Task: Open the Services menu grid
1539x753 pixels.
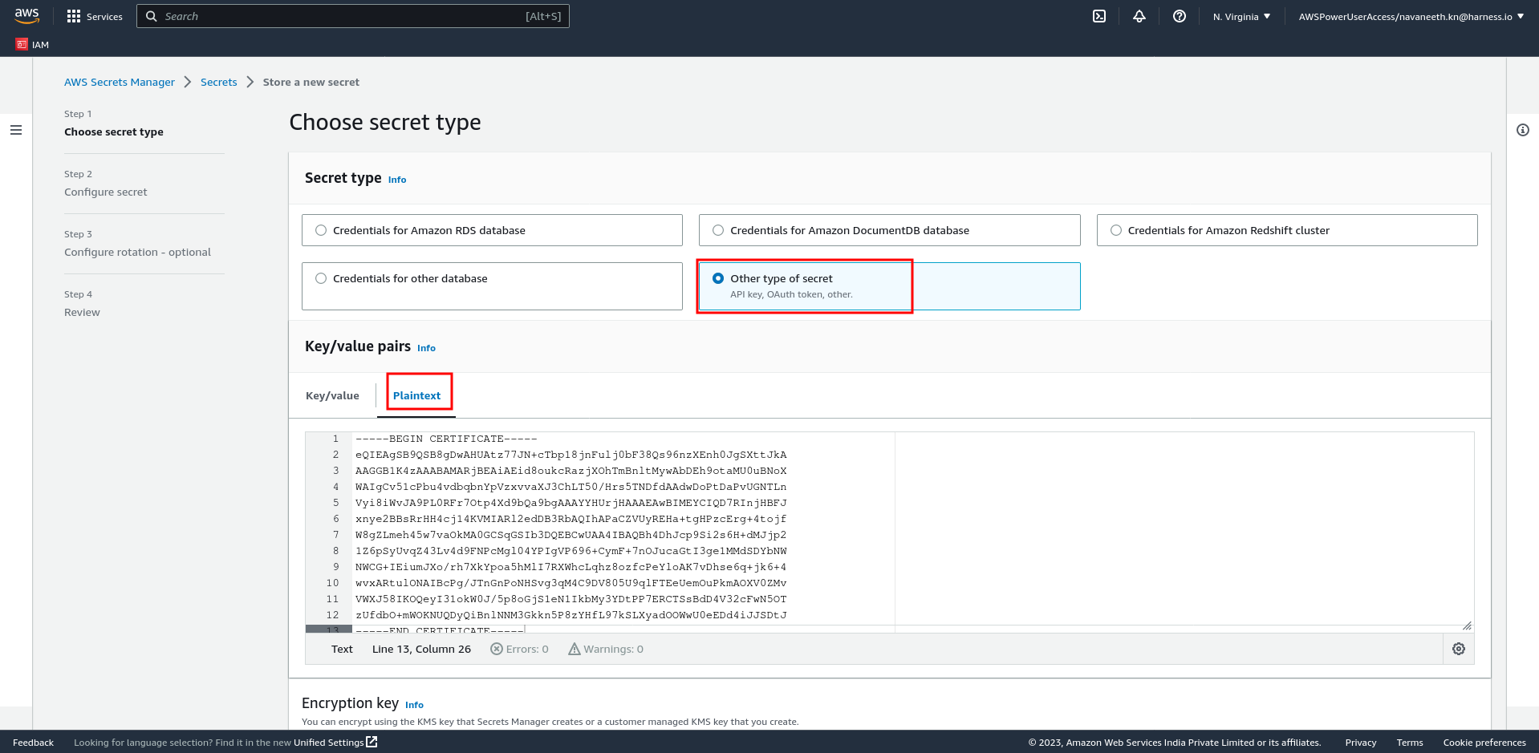Action: click(94, 16)
